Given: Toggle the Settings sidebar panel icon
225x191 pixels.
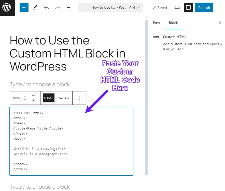Looking at the screenshot, I should (188, 7).
